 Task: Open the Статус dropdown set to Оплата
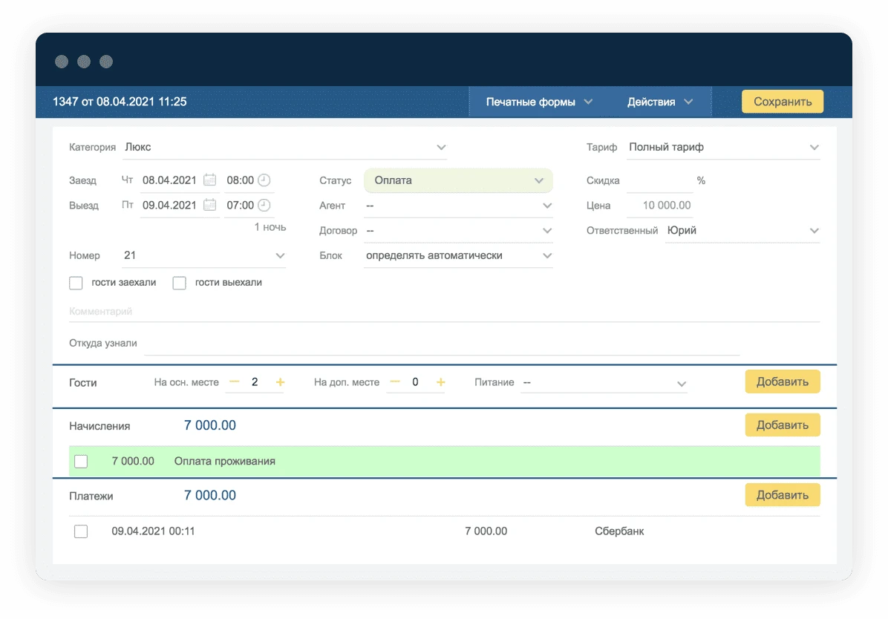(x=458, y=180)
